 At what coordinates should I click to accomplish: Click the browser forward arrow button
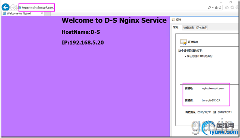click(13, 7)
